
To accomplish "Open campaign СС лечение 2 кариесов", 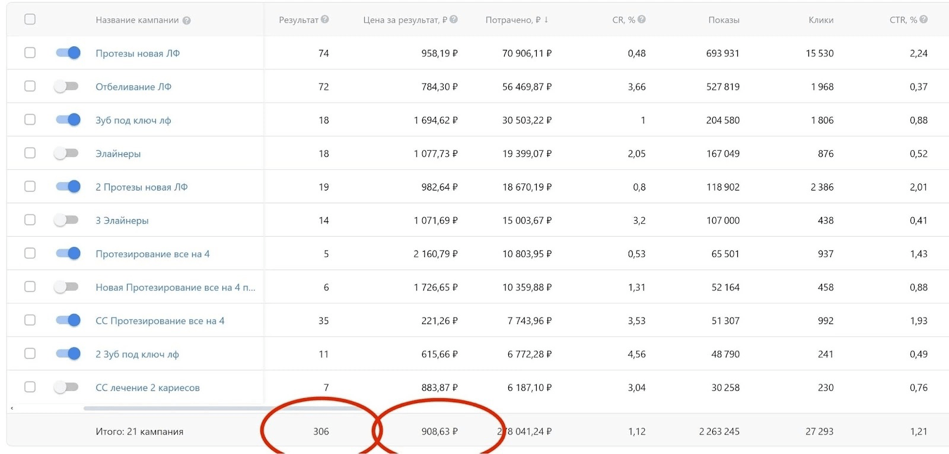I will click(148, 388).
